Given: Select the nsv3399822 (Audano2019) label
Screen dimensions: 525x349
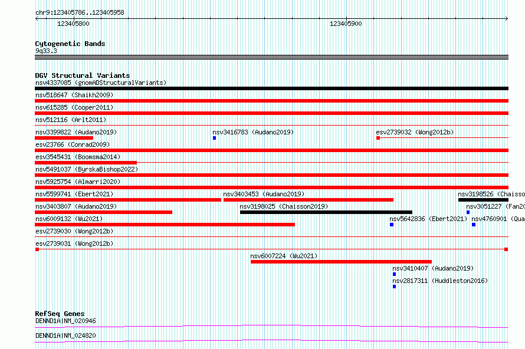Looking at the screenshot, I should pyautogui.click(x=76, y=132).
